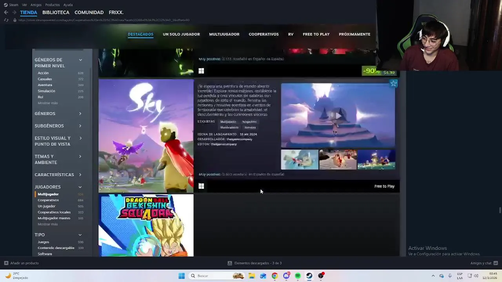Toggle the Cooperativos locales filter

[x=60, y=212]
